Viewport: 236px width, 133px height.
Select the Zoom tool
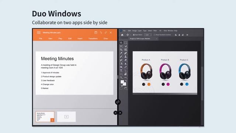(121, 78)
